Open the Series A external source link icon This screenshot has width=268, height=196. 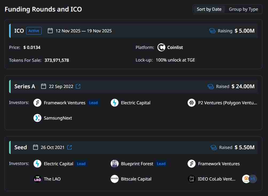pos(78,86)
